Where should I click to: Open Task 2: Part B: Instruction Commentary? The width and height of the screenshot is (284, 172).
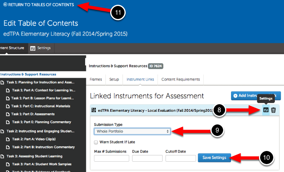coord(43,147)
